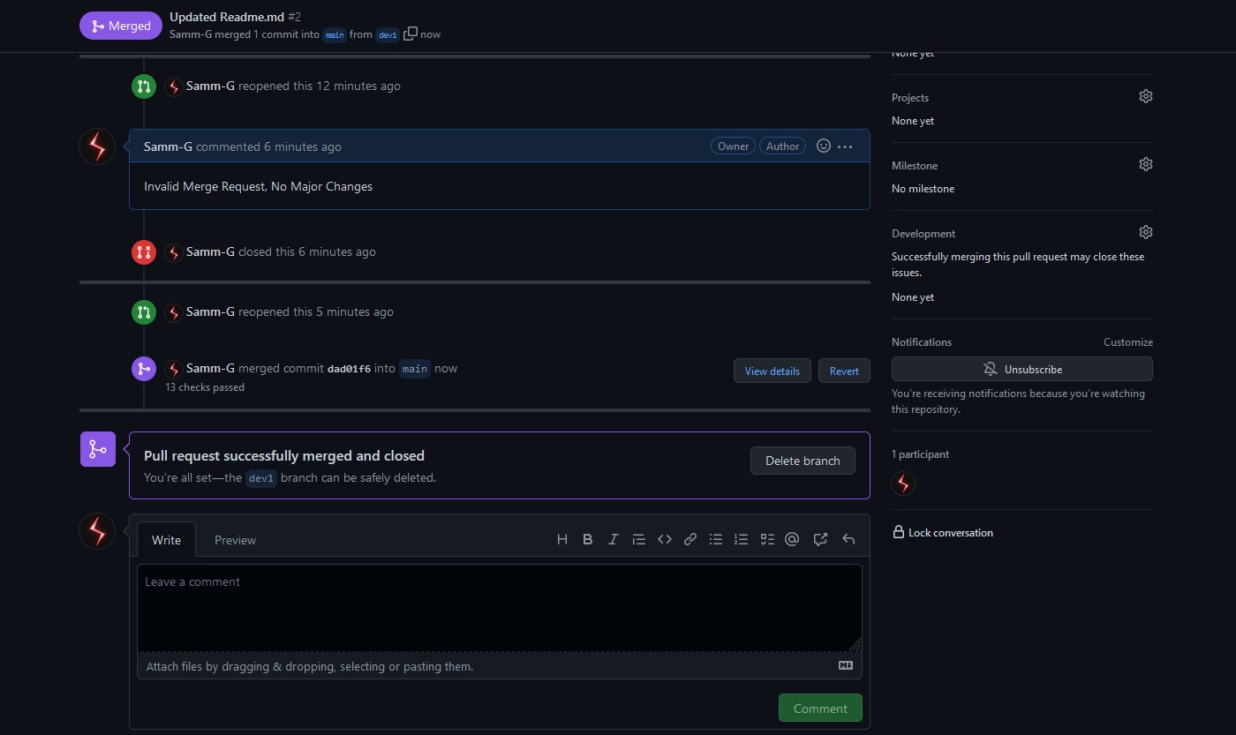The image size is (1236, 735).
Task: Open the comment options ellipsis menu
Action: point(844,146)
